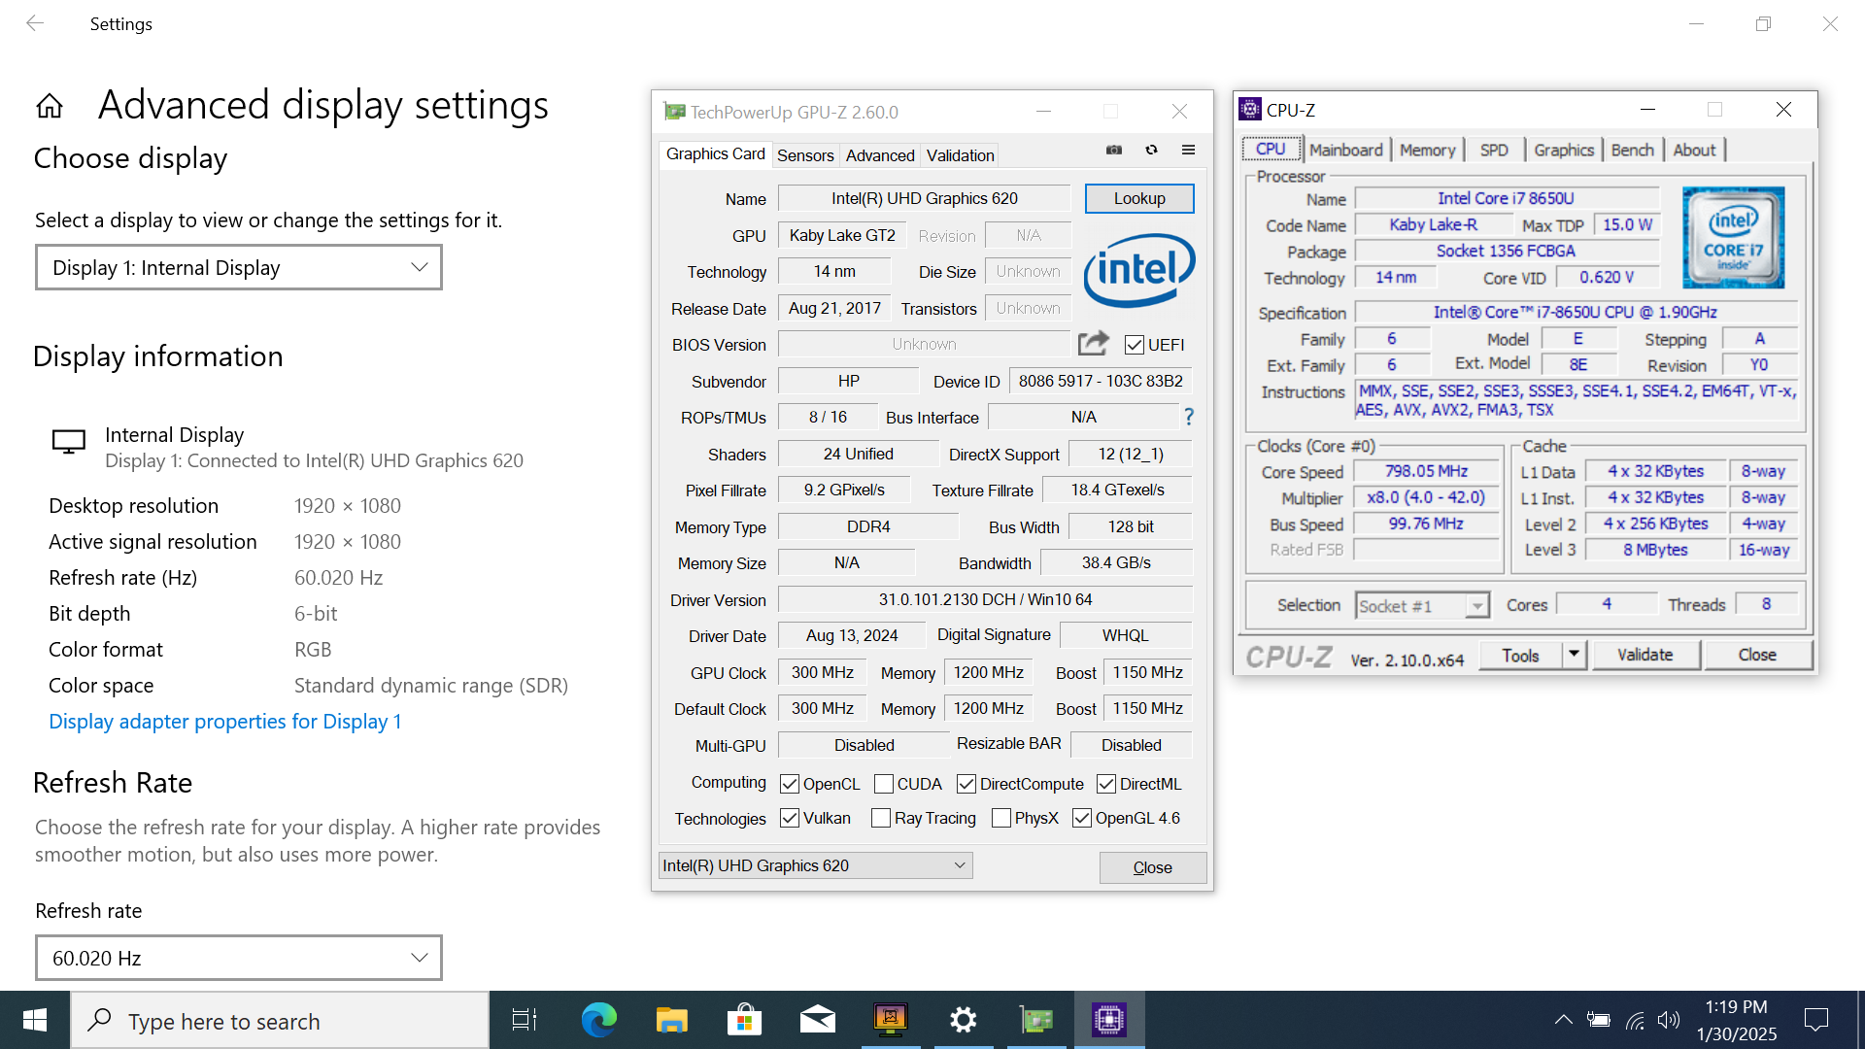The width and height of the screenshot is (1865, 1049).
Task: Click the Intel logo in GPU-Z
Action: [1139, 269]
